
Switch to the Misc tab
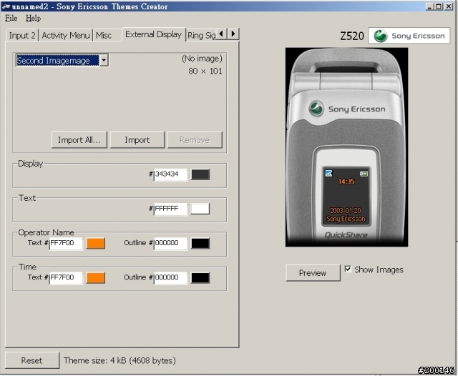[107, 35]
